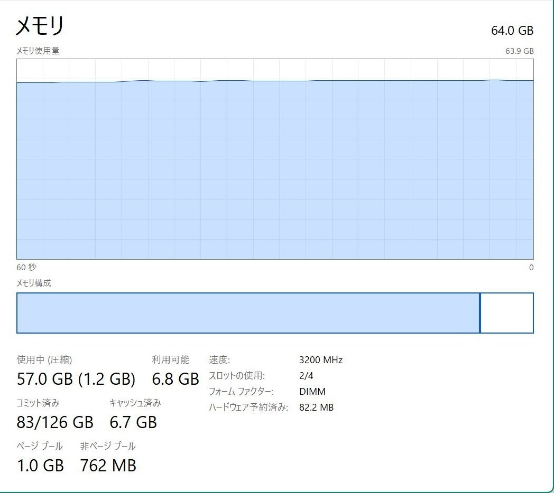The image size is (554, 493).
Task: Click the free segment of memory composition bar
Action: [x=507, y=313]
